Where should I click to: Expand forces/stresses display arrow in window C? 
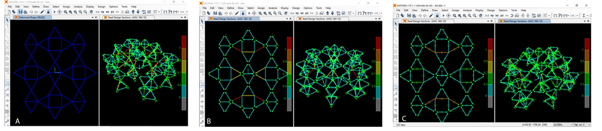click(568, 15)
